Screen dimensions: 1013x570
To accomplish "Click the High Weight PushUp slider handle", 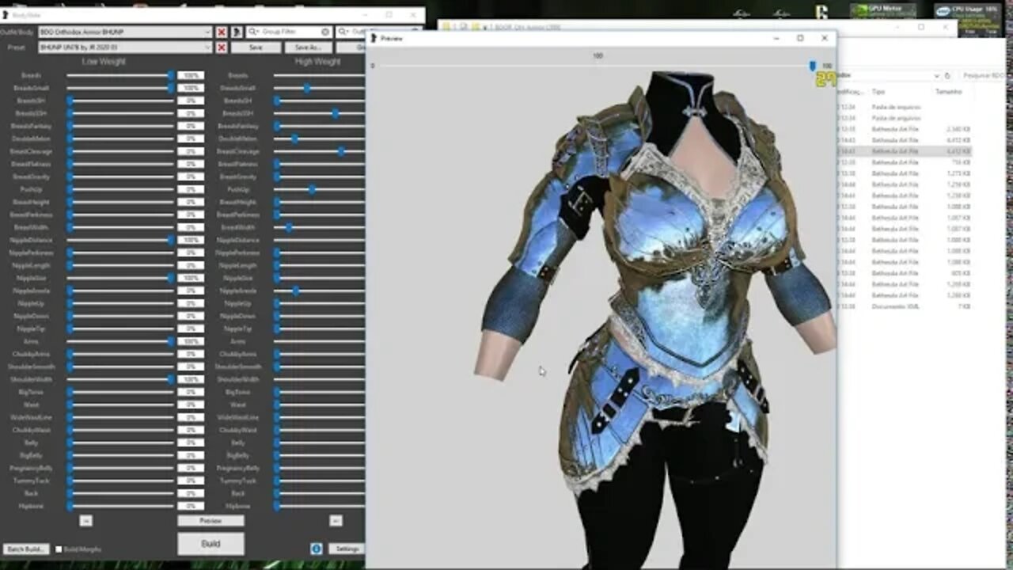I will pos(312,189).
